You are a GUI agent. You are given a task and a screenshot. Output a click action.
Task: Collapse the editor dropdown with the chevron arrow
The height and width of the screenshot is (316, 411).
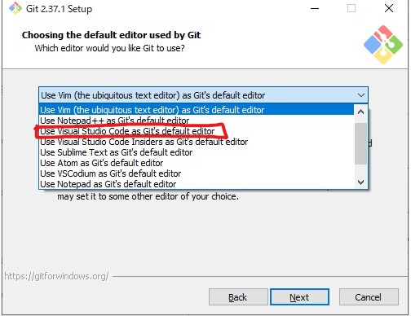tap(361, 95)
